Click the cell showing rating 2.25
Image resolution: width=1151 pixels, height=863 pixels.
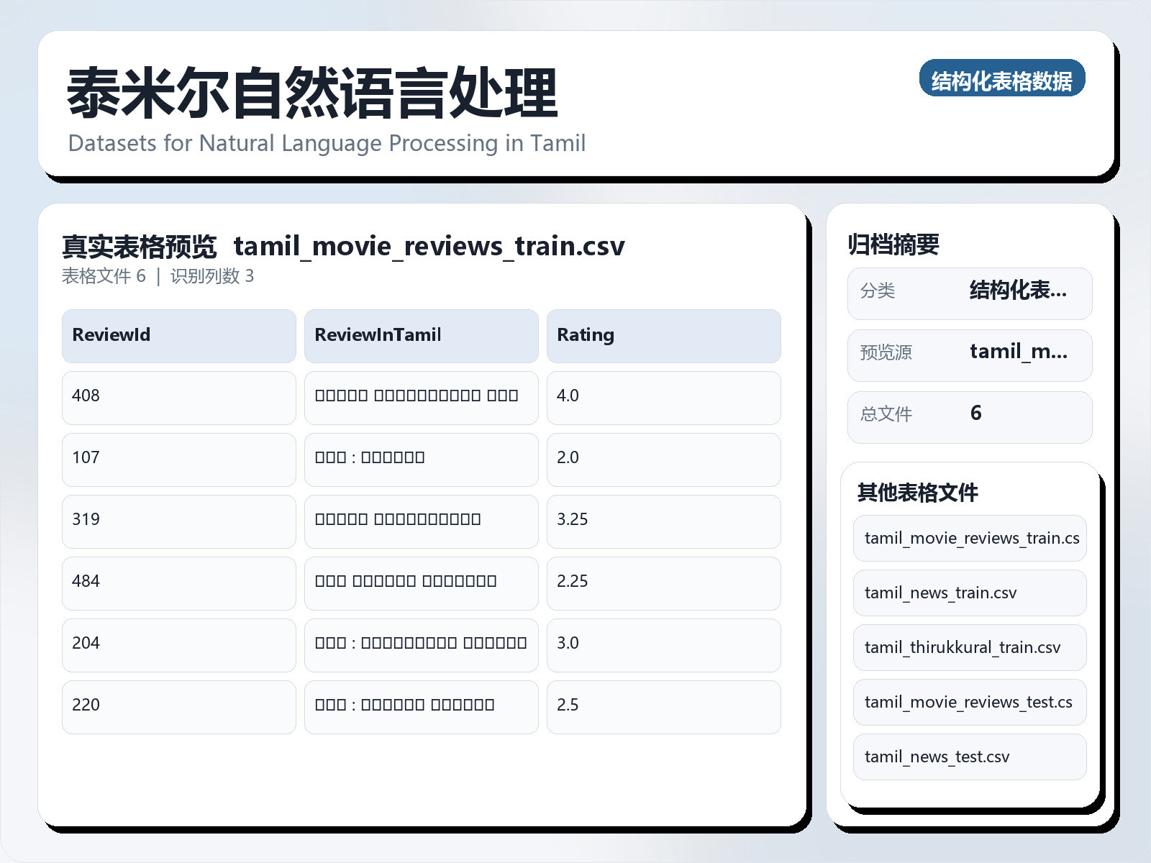(x=663, y=583)
